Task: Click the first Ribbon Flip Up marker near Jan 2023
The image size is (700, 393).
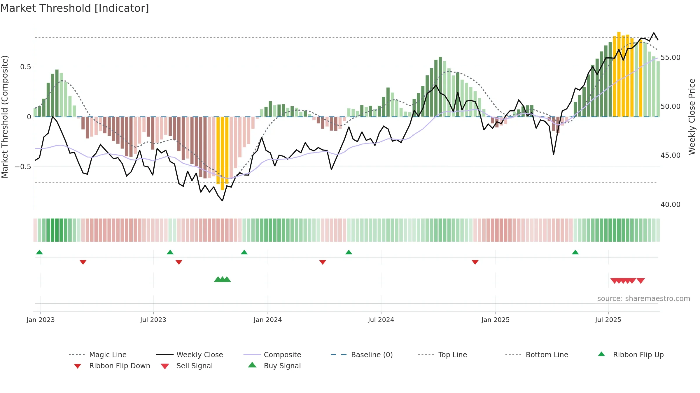Action: (x=39, y=252)
